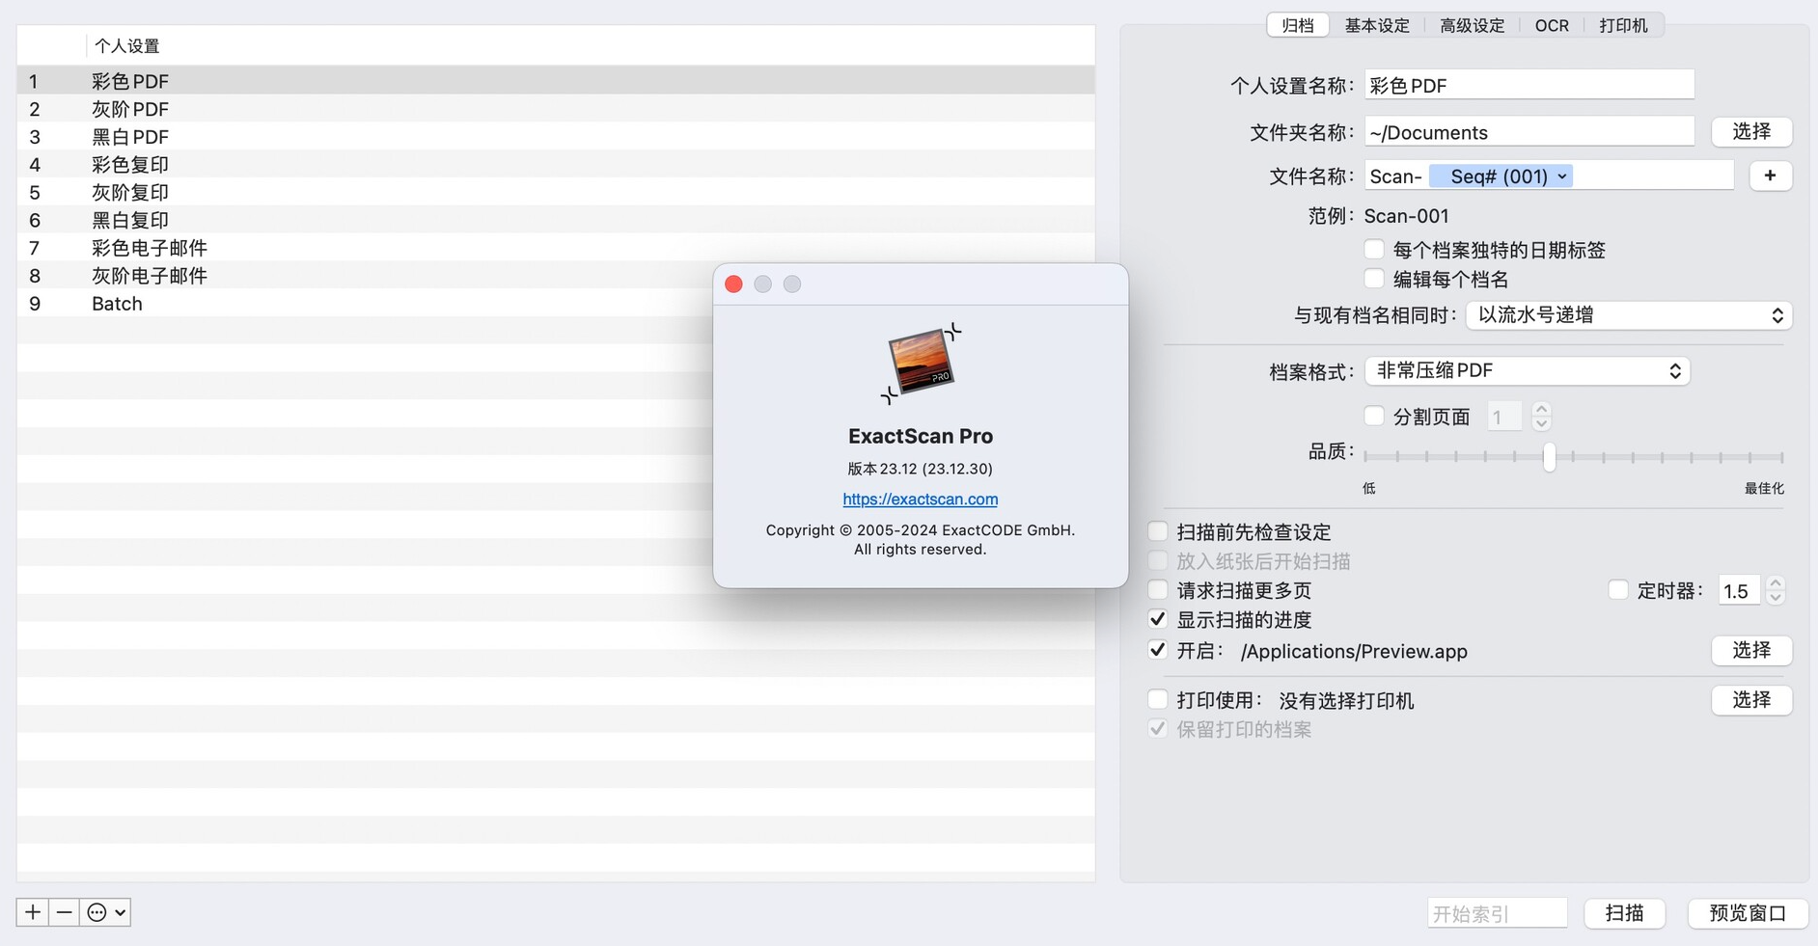Viewport: 1818px width, 946px height.
Task: Enable 扫描前先检查设定 checkbox
Action: (x=1158, y=531)
